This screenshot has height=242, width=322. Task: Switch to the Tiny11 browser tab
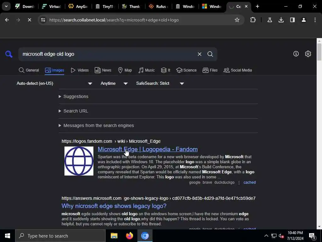pos(105,6)
